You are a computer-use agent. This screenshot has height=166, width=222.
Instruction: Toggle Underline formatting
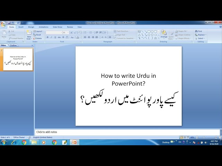coord(55,37)
